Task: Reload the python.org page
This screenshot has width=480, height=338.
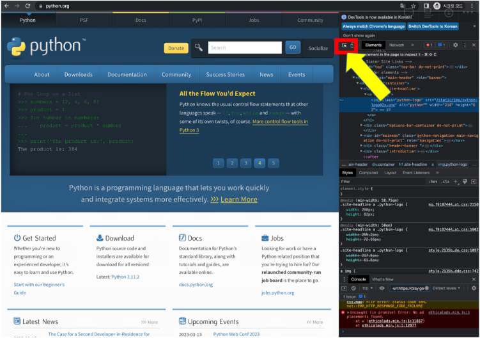Action: (x=27, y=6)
